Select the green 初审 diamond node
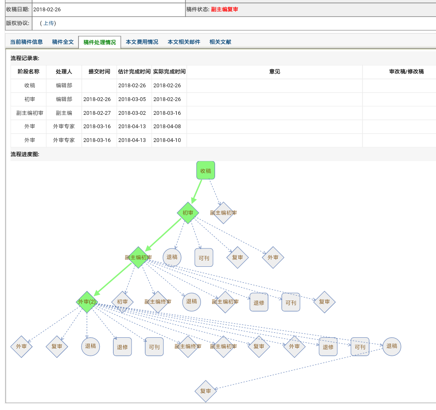Screen dimensions: 436x410 click(188, 213)
